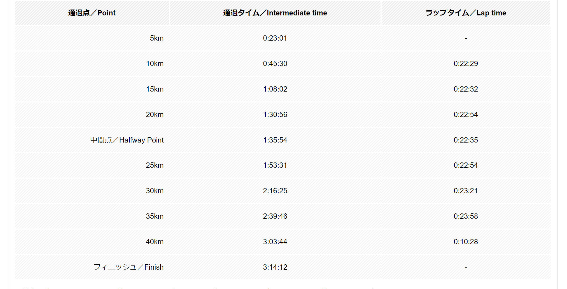Select the 5km row label

pos(157,38)
